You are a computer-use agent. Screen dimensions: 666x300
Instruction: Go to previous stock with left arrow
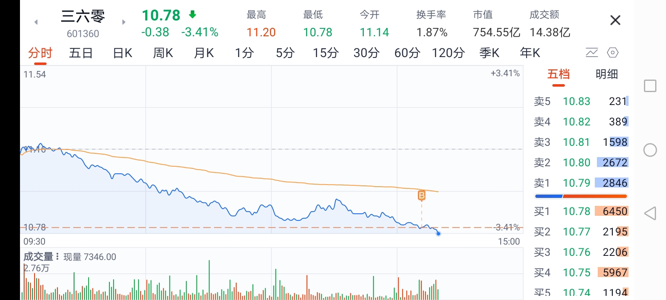click(36, 22)
